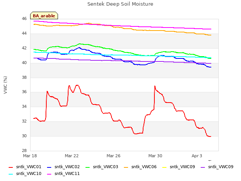Click the 32 y-axis tick label
241x181 pixels.
[x=24, y=121]
